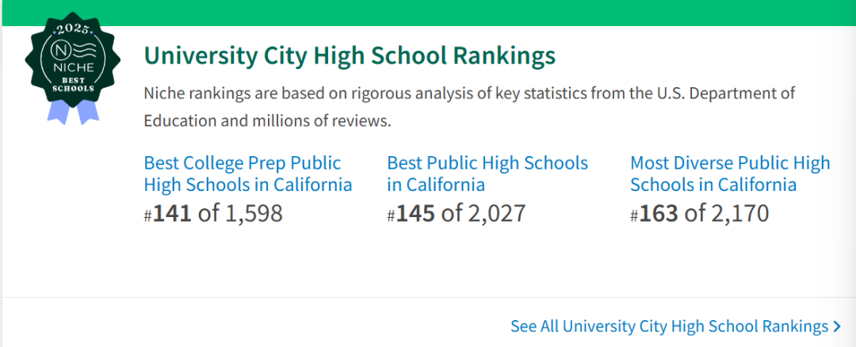Click the 2025 Niche Best Schools badge

coord(69,67)
